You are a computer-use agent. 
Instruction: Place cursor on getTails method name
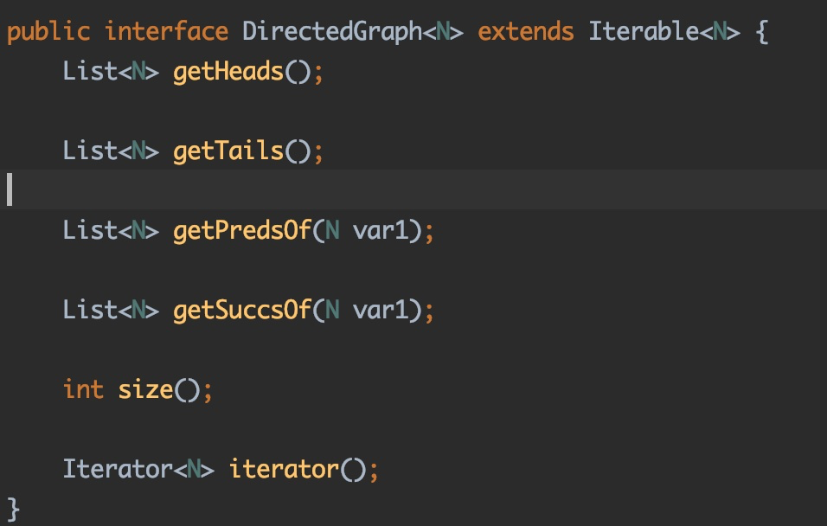click(228, 151)
